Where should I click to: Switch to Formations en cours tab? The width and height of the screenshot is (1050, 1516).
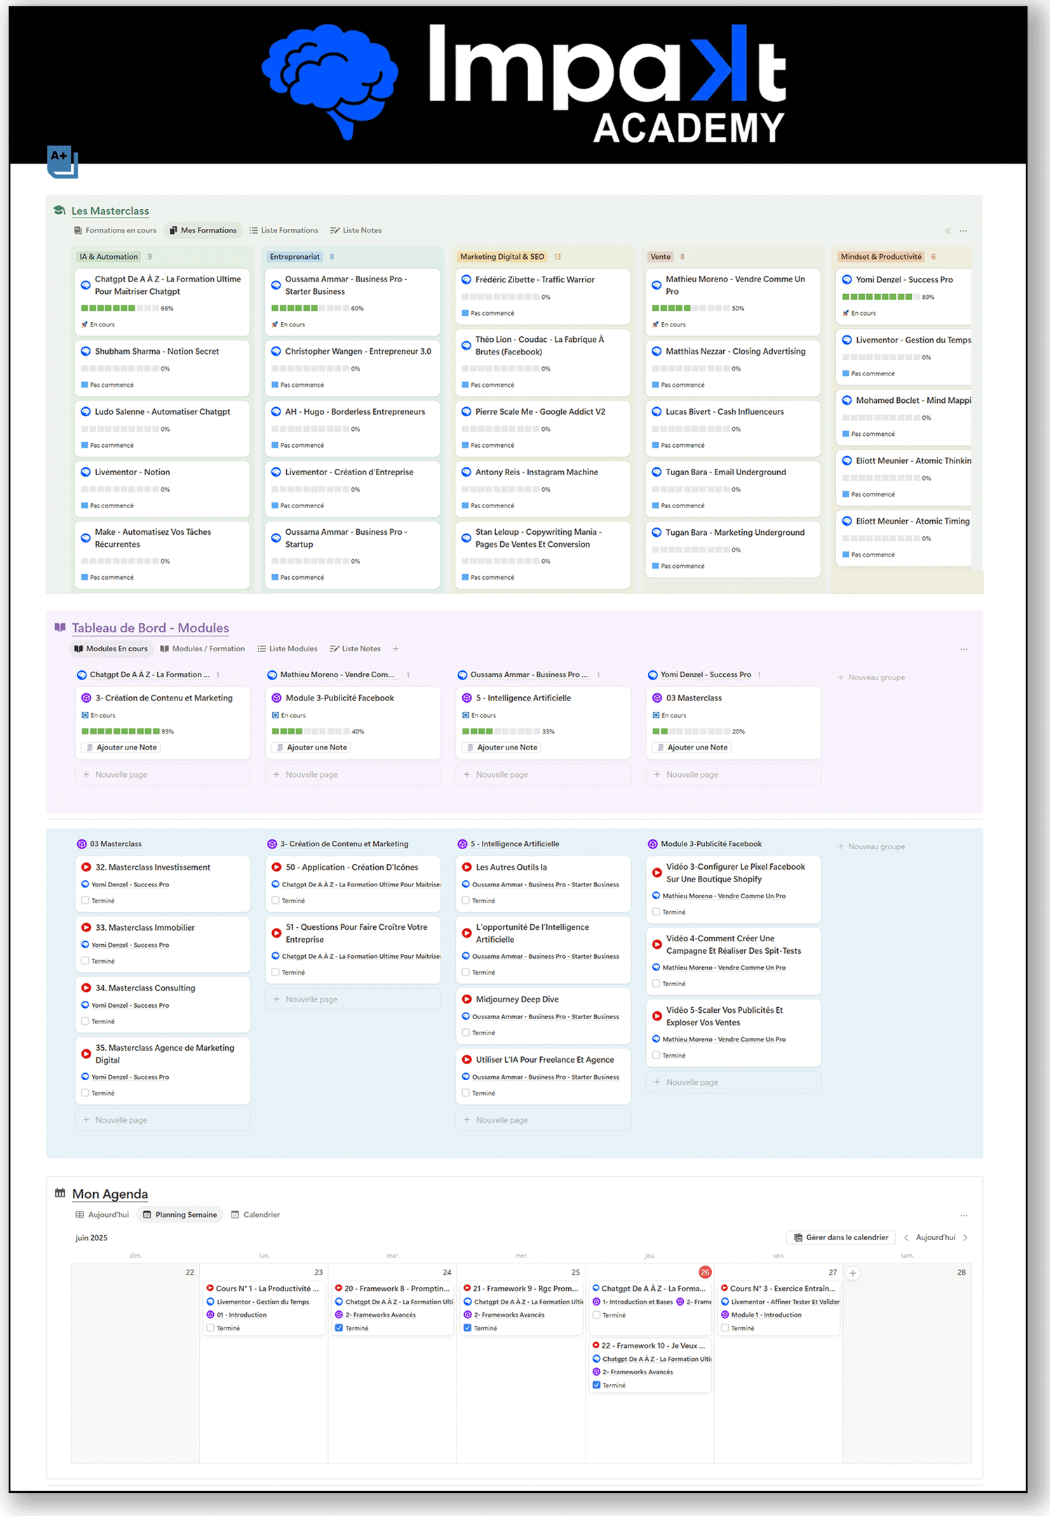116,230
